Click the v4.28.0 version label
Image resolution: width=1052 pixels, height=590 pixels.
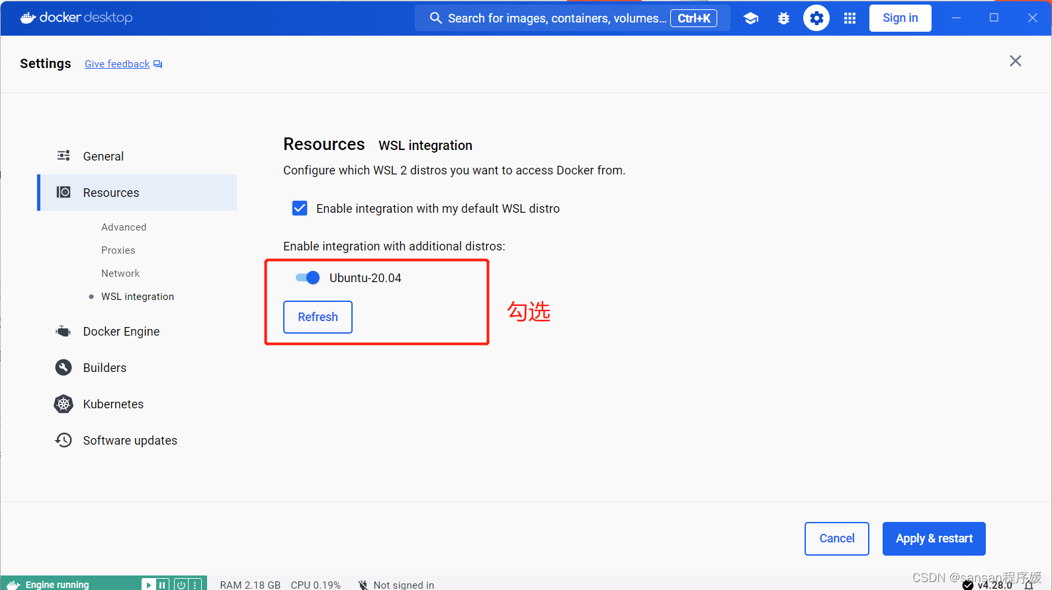coord(994,585)
